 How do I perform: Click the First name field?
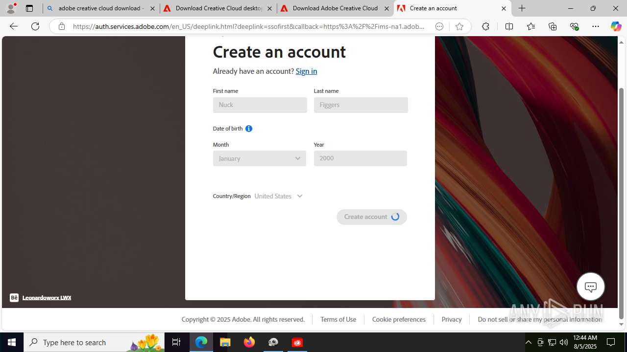point(260,105)
